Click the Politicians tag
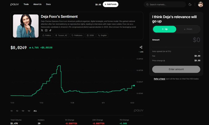 77,35
